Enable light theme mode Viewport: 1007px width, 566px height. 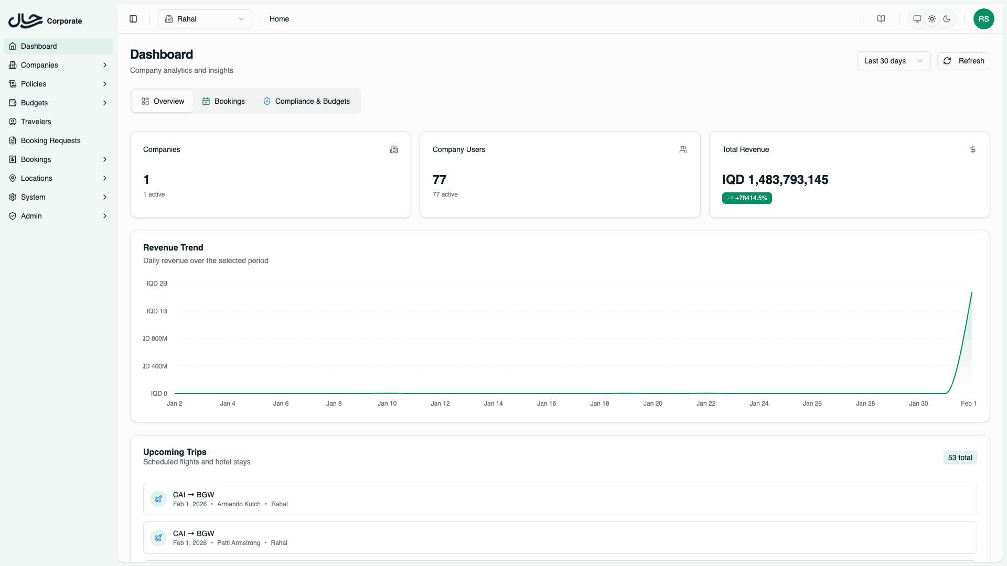click(x=931, y=19)
